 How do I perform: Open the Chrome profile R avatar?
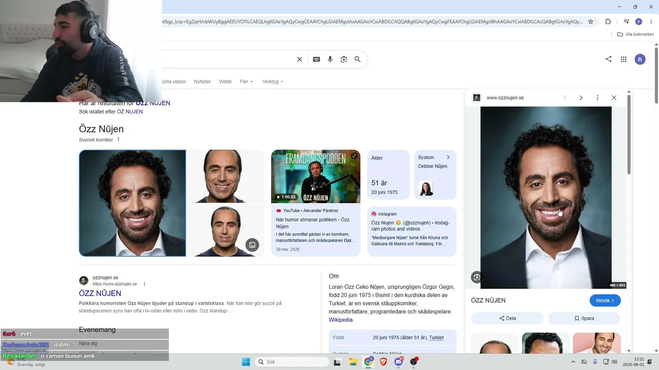pyautogui.click(x=639, y=22)
